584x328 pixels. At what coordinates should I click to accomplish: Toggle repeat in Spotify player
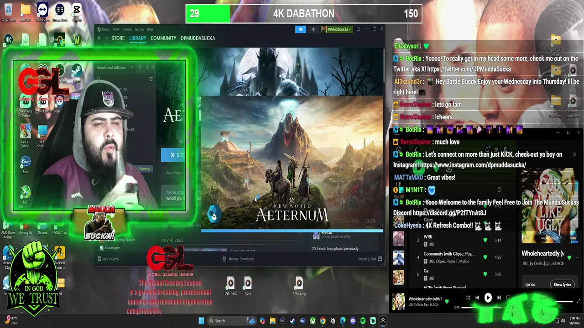[508, 298]
